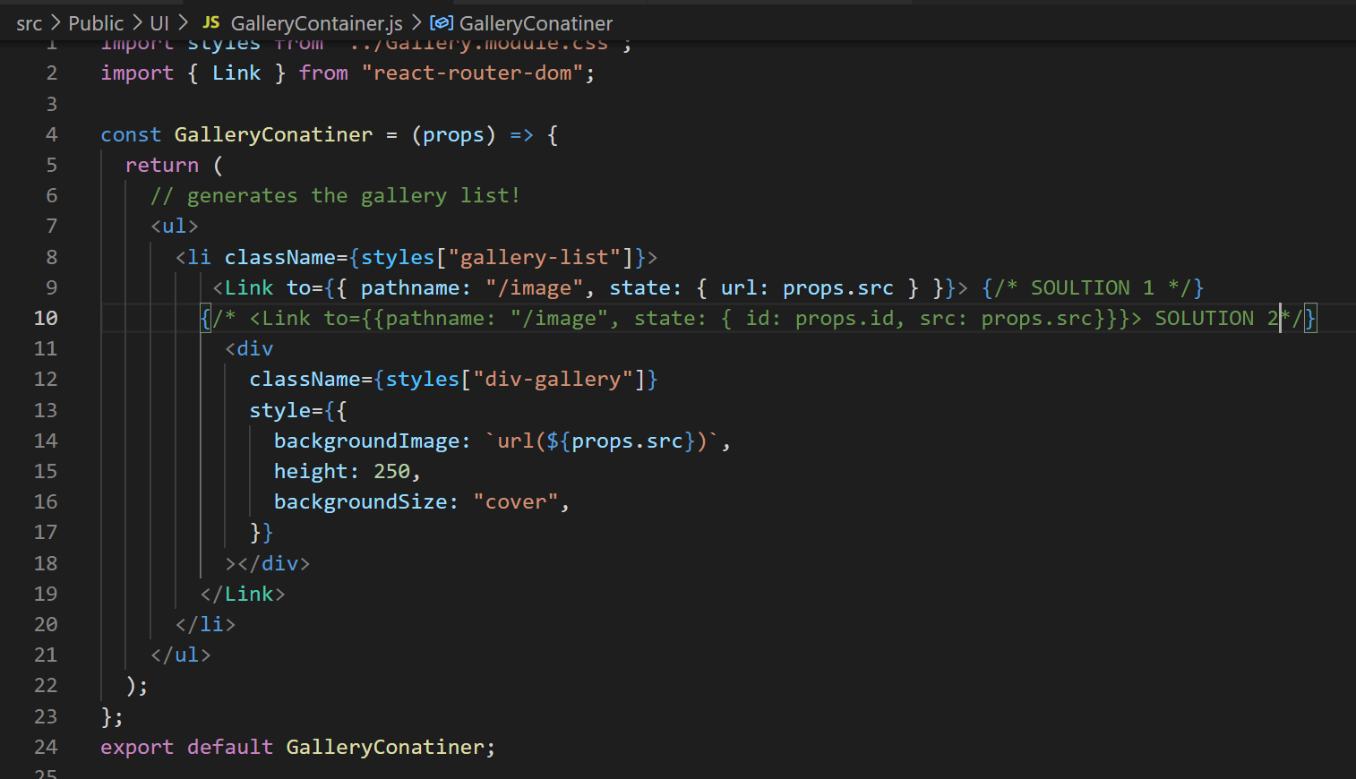Viewport: 1356px width, 779px height.
Task: Click the yellow JS file icon in breadcrumb
Action: (x=211, y=23)
